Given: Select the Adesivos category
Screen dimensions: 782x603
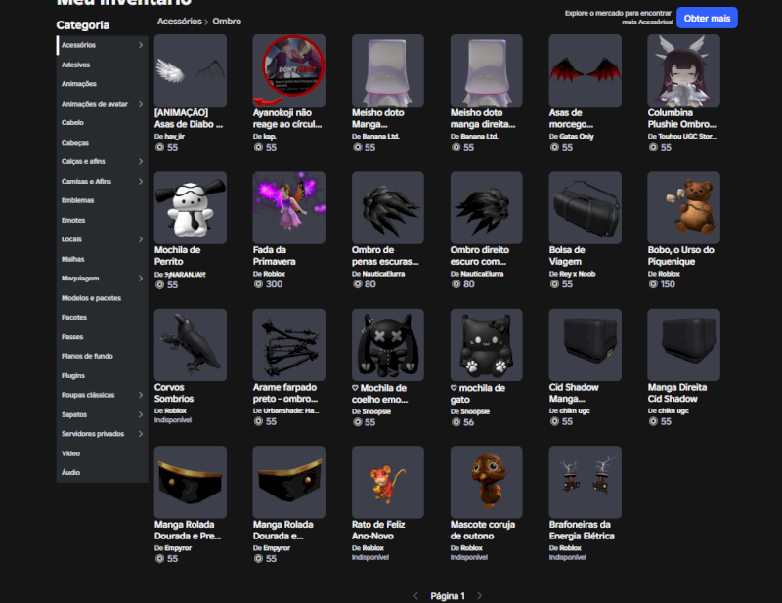Looking at the screenshot, I should 103,65.
